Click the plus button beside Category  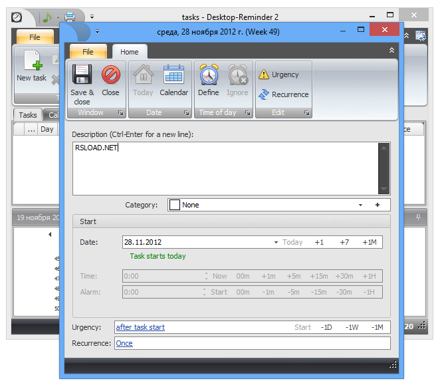pos(378,205)
